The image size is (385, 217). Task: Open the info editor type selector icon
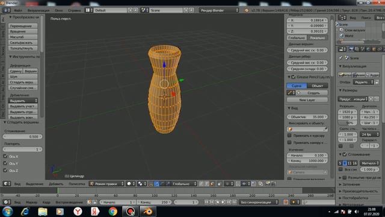[6, 10]
